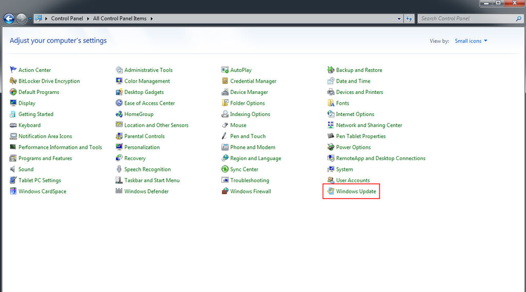Click the Folder Options icon
526x292 pixels.
(x=225, y=103)
